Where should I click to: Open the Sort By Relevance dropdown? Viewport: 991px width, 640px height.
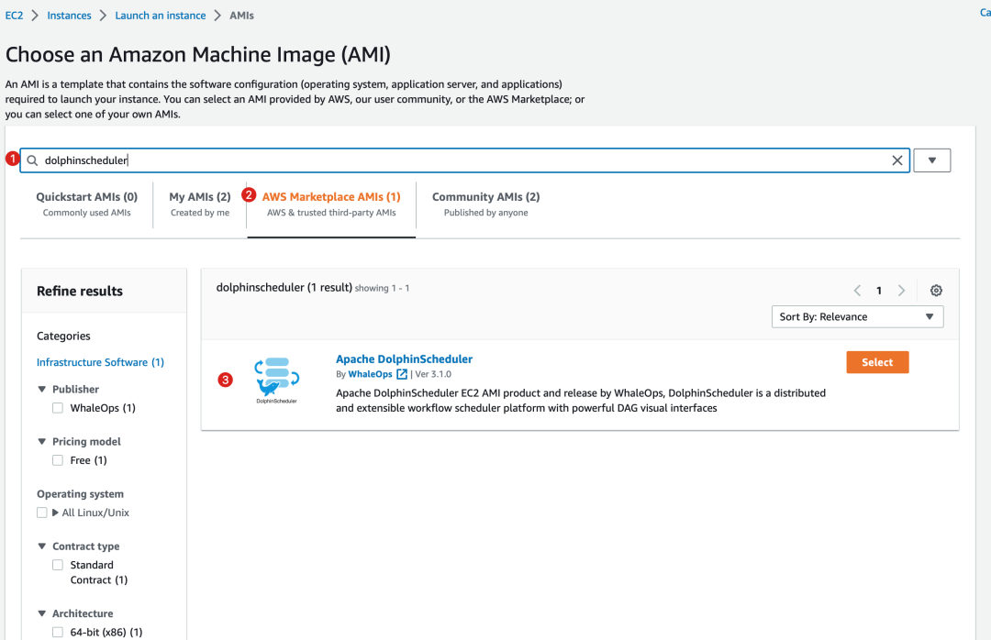click(x=857, y=316)
